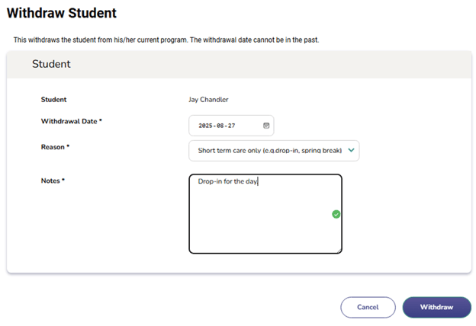The width and height of the screenshot is (476, 326).
Task: Click the 'Notes *' field label
Action: [x=53, y=181]
